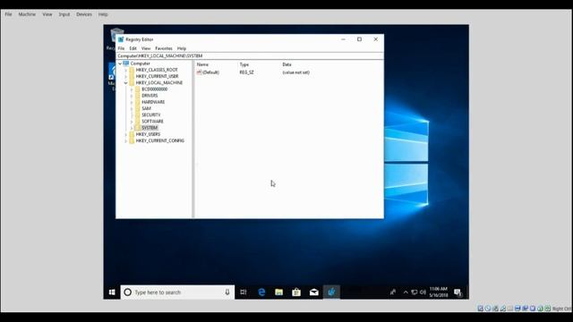Click VirtualBox hard disk activity status icon
Viewport: 573px width, 322px height.
[x=480, y=309]
